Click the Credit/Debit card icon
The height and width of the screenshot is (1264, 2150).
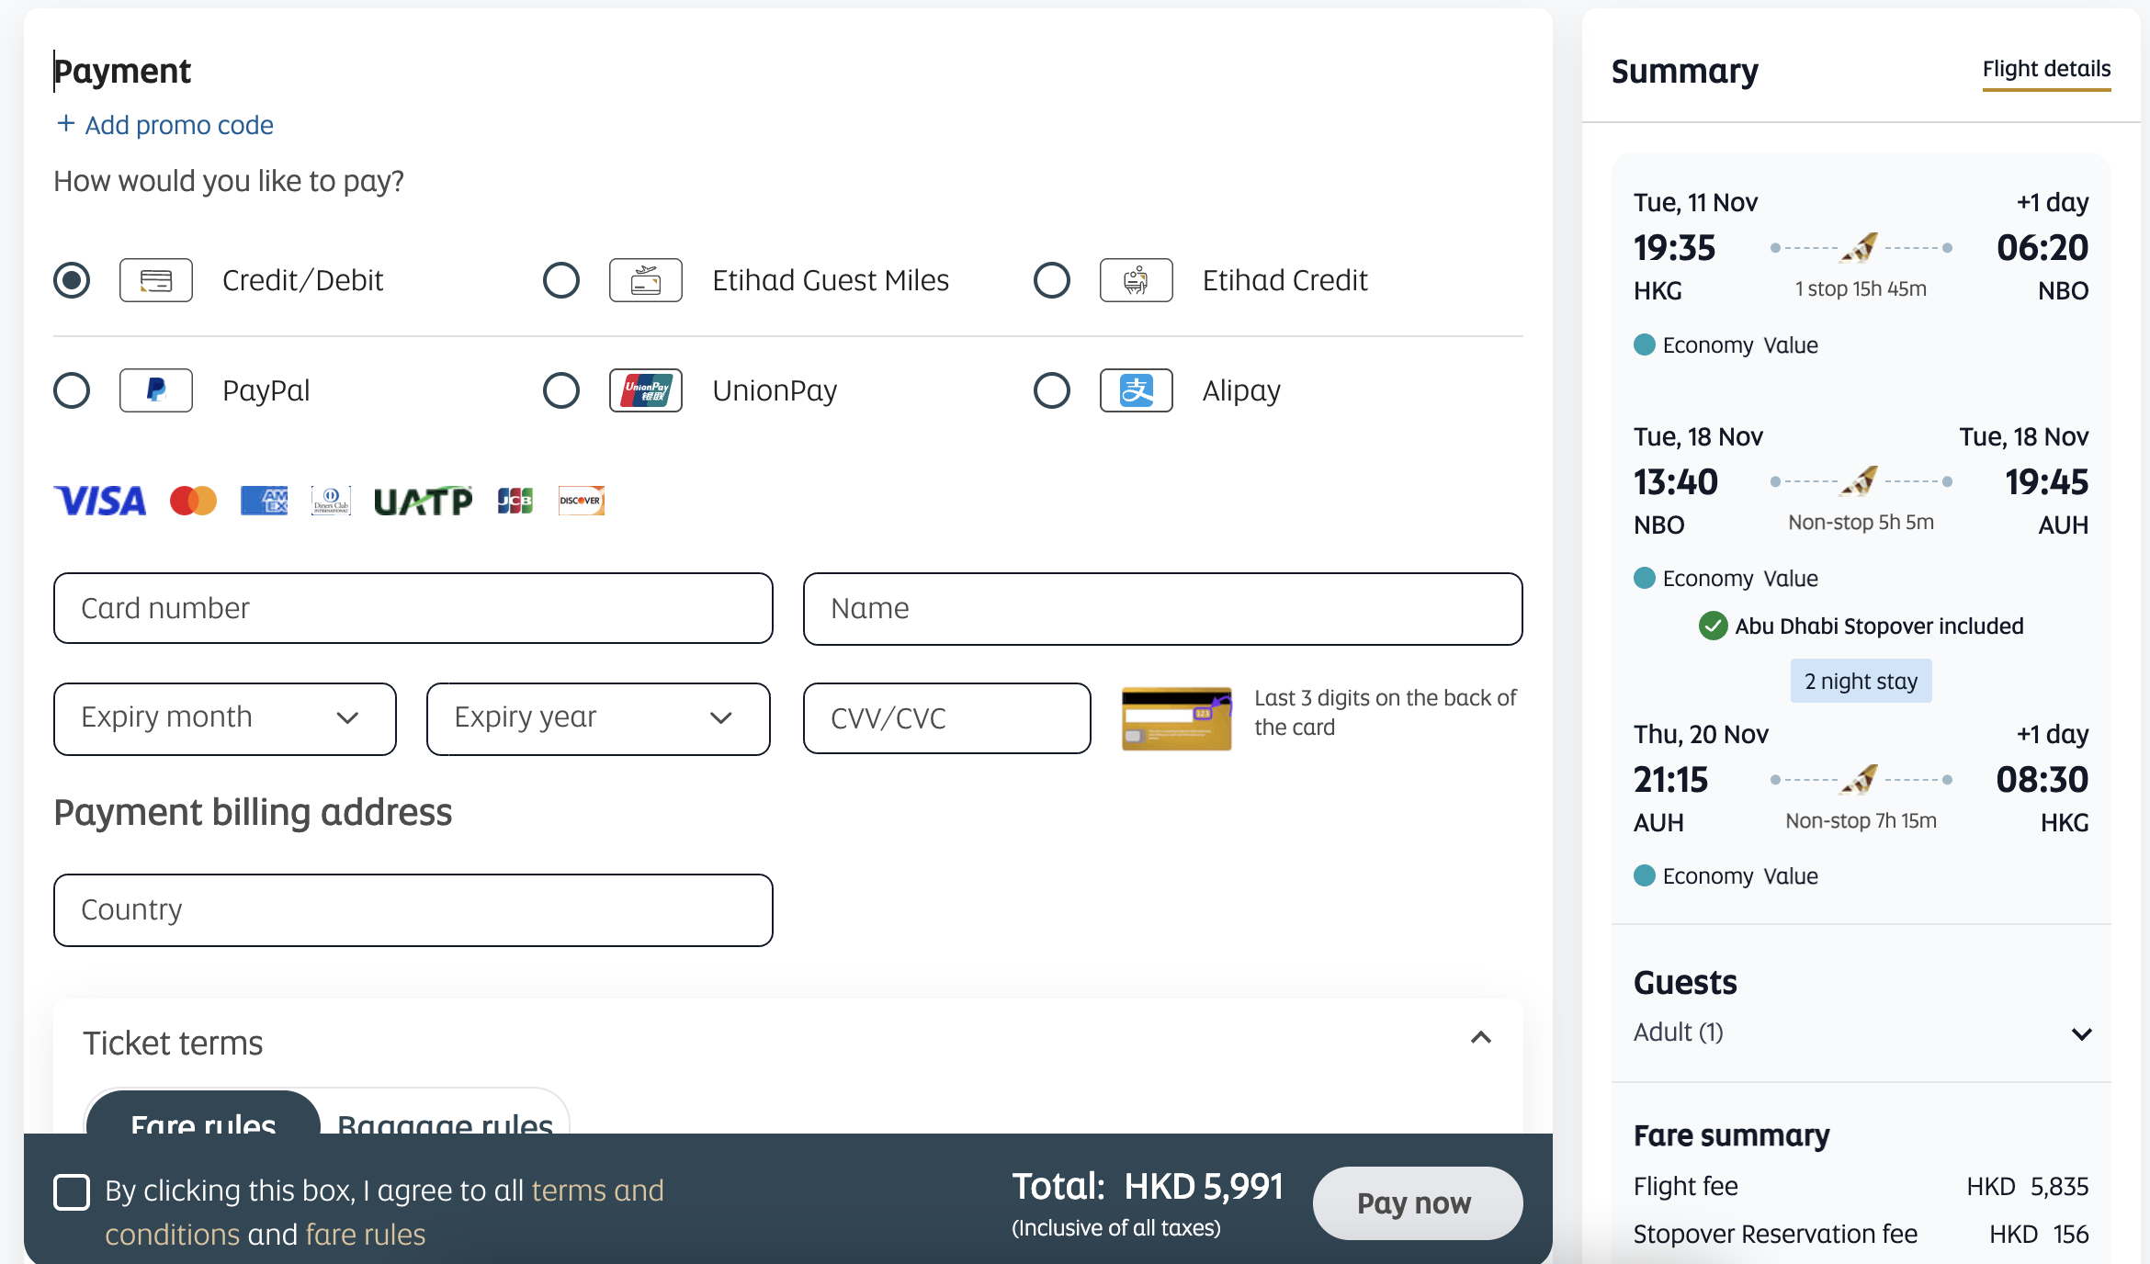pos(156,280)
